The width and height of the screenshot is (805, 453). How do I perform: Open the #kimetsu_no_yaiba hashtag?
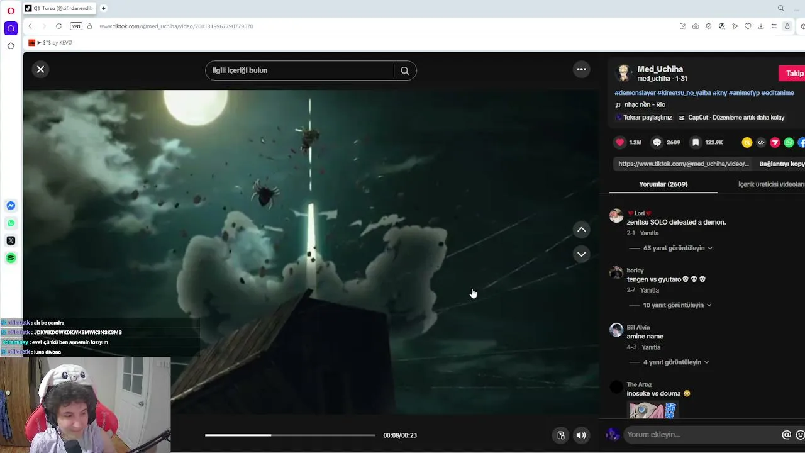(x=684, y=93)
